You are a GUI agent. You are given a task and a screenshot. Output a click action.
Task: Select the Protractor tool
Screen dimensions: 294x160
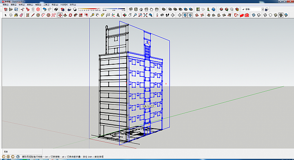[102, 15]
